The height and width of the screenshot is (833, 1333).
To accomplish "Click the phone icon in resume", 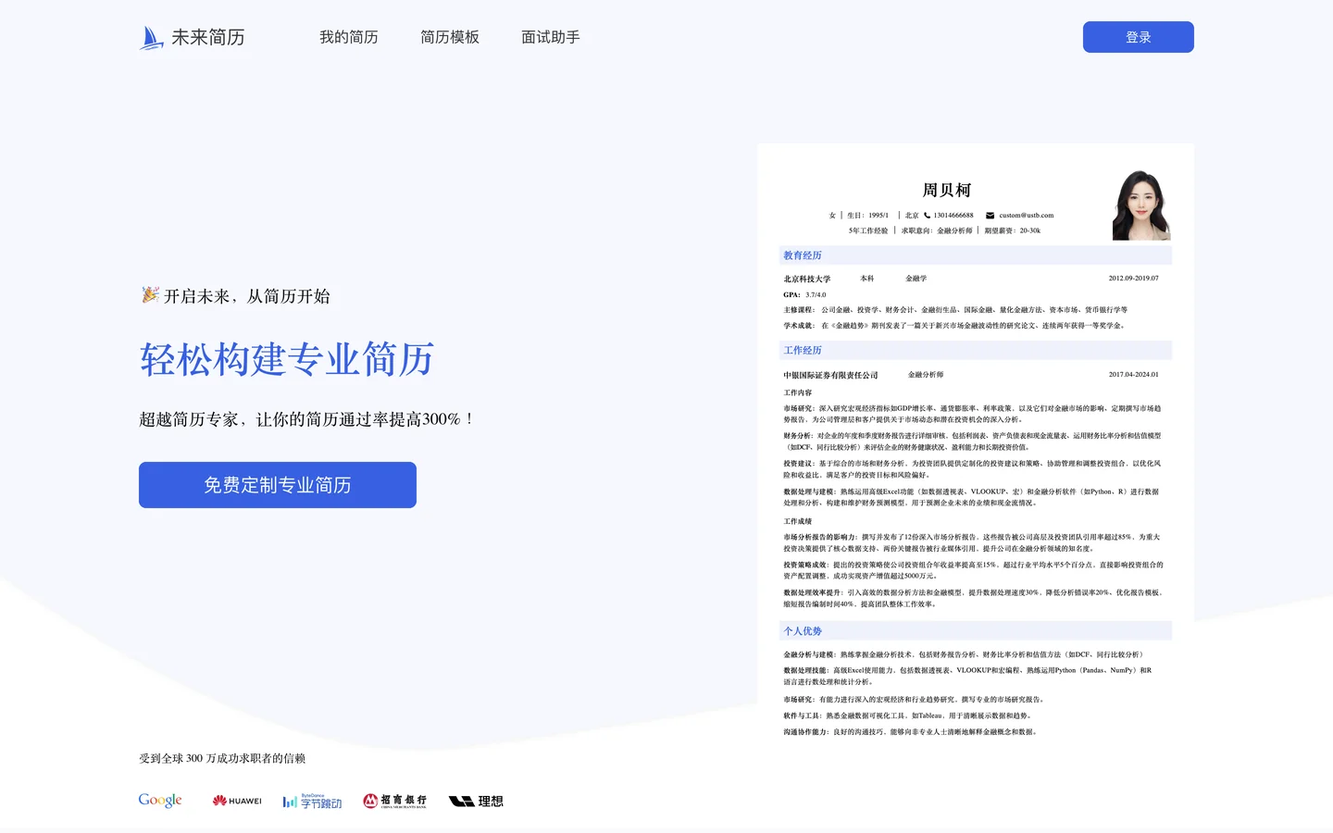I will point(927,216).
